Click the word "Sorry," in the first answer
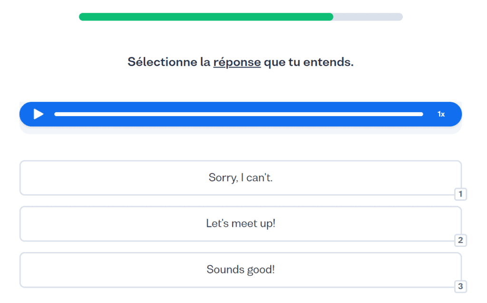Image resolution: width=487 pixels, height=303 pixels. pyautogui.click(x=222, y=178)
